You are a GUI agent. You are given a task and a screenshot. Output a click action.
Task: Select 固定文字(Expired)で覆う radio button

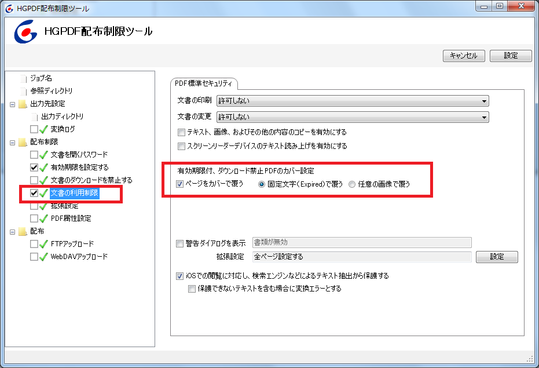pyautogui.click(x=262, y=184)
